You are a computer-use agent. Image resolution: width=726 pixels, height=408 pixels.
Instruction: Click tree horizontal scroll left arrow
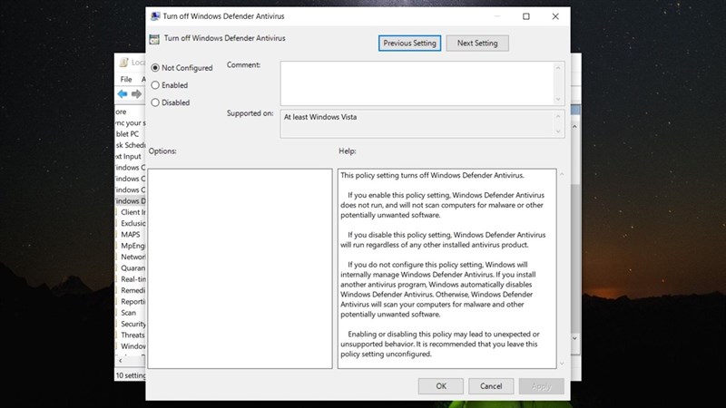coord(121,360)
